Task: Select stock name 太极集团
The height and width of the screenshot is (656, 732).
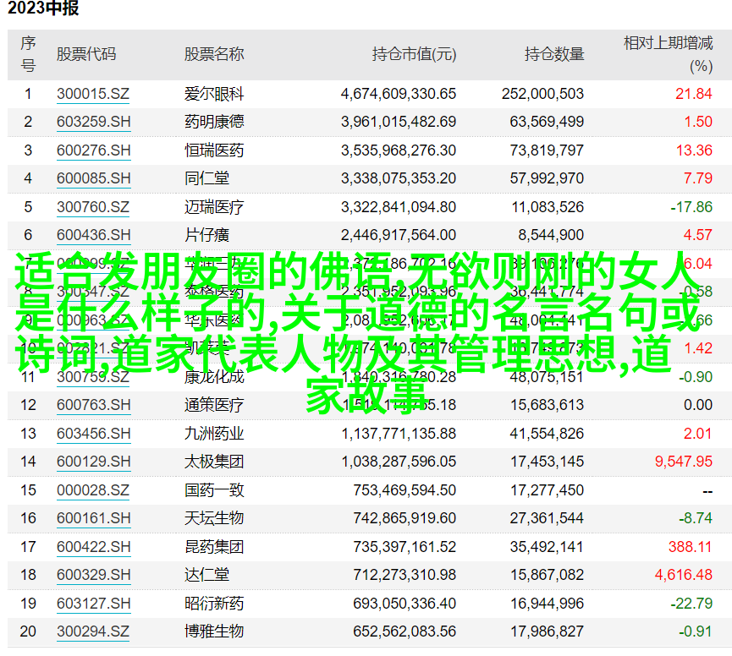Action: tap(214, 462)
